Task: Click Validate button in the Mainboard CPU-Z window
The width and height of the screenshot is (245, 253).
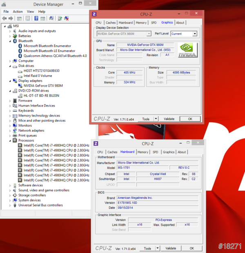Action: (171, 248)
